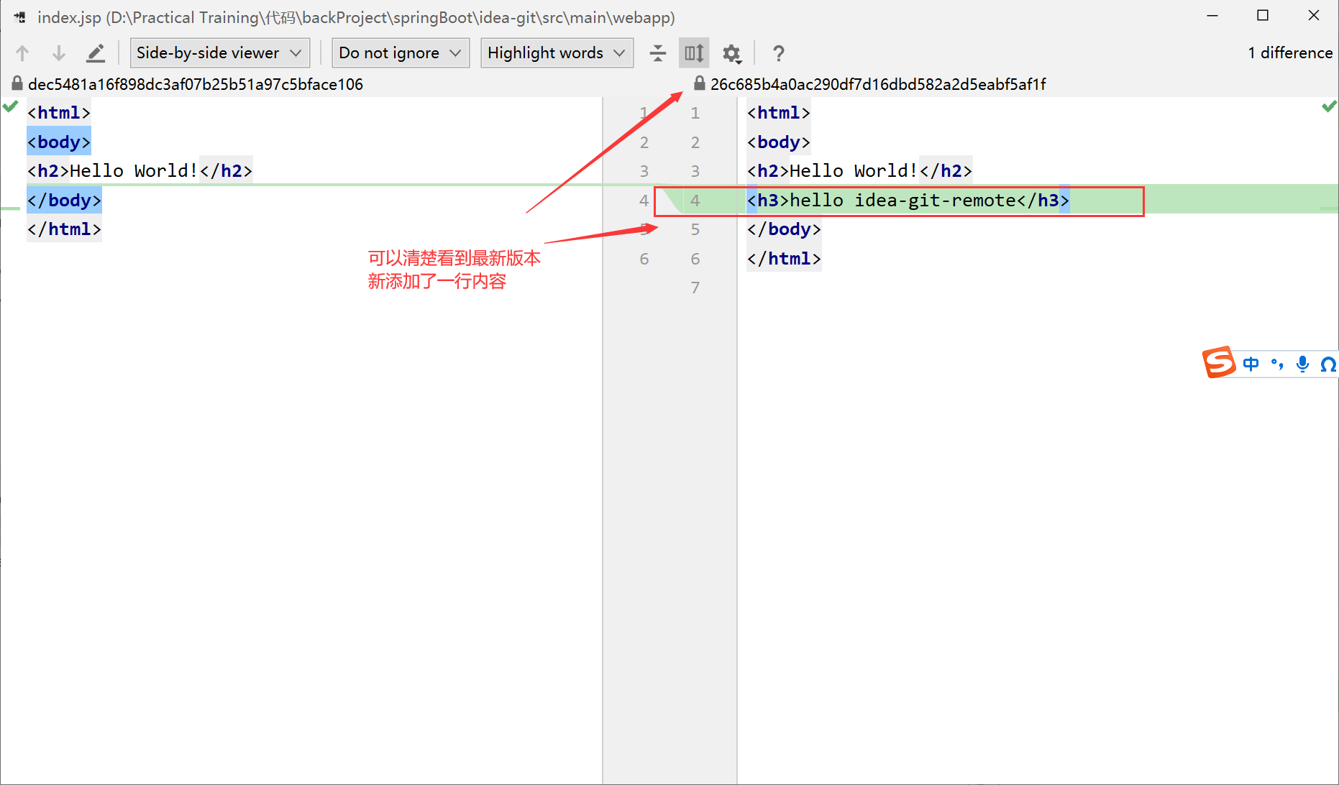Open the Do not ignore dropdown
Viewport: 1339px width, 785px height.
pyautogui.click(x=401, y=53)
